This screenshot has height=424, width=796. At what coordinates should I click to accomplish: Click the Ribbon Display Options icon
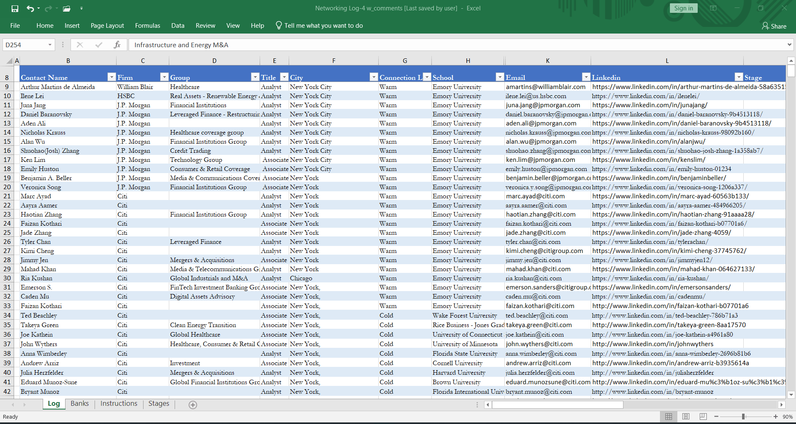tap(713, 8)
